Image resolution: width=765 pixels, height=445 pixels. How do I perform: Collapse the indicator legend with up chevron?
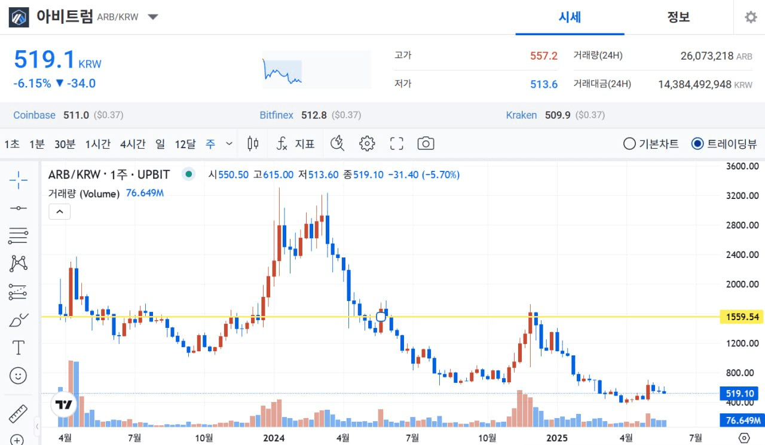(x=60, y=211)
